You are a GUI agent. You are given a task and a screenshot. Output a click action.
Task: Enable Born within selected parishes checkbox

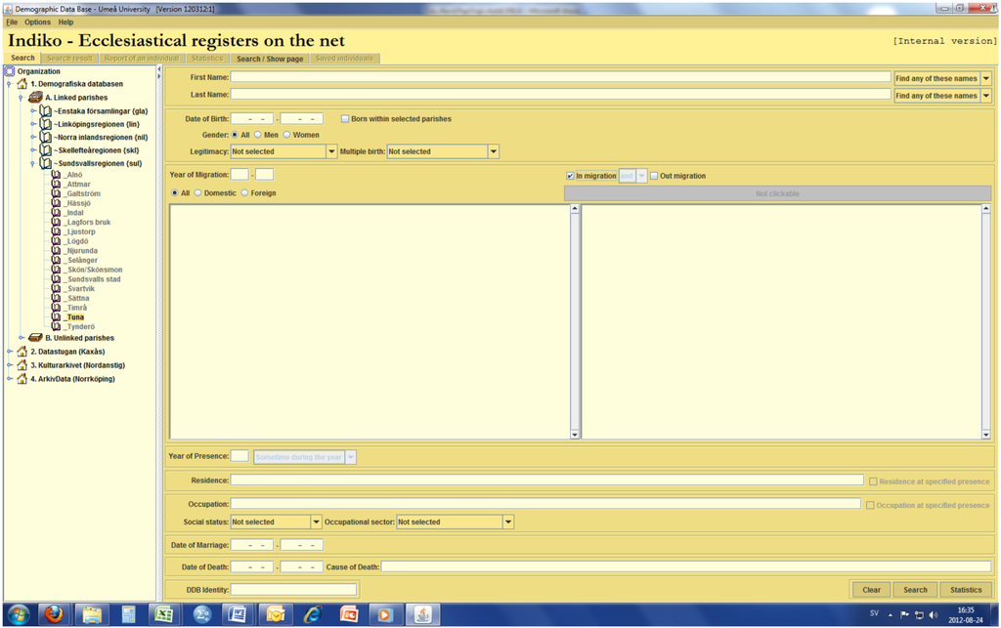tap(345, 118)
